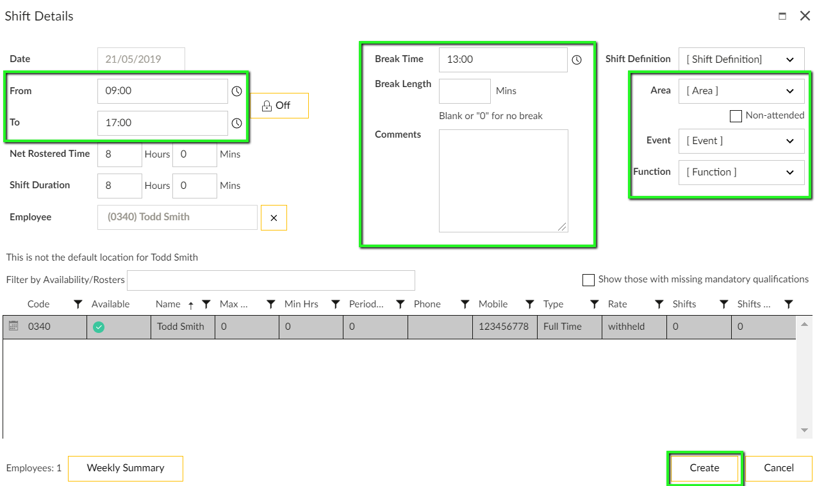
Task: Open the Weekly Summary
Action: (126, 468)
